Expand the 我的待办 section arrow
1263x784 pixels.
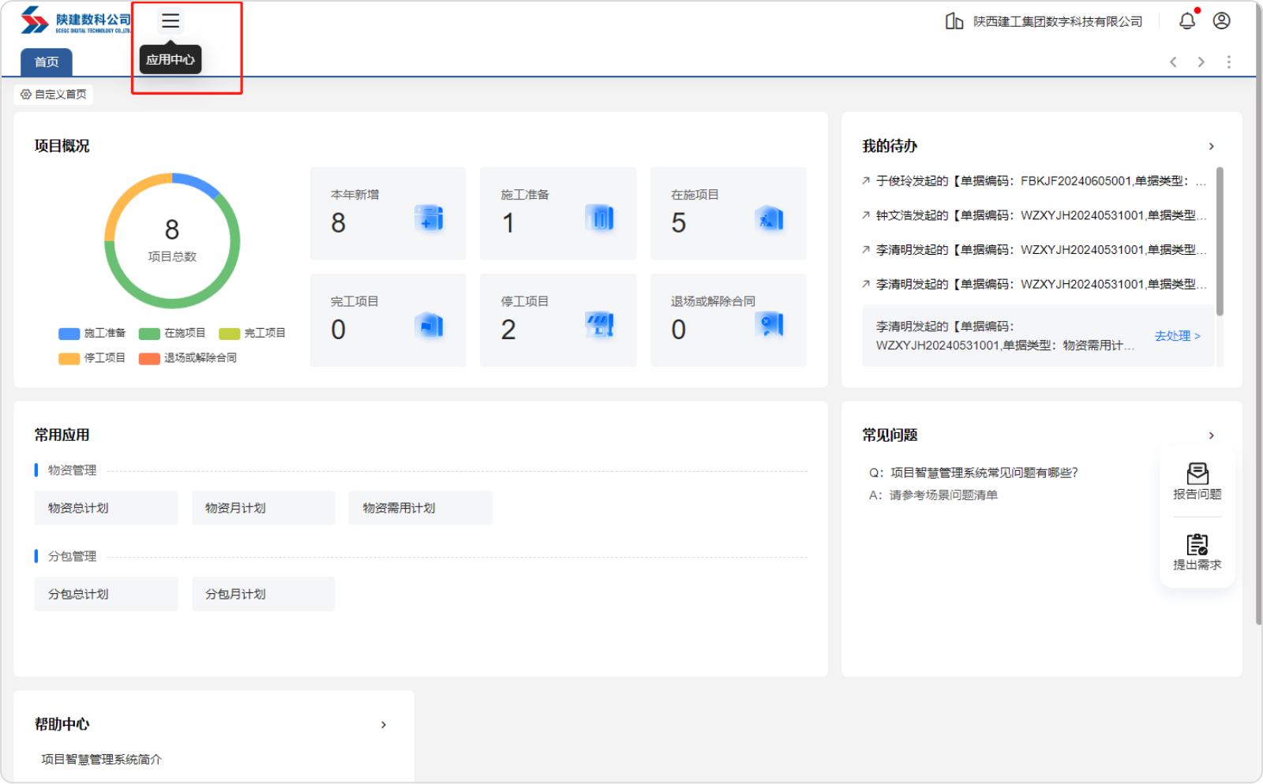coord(1211,147)
